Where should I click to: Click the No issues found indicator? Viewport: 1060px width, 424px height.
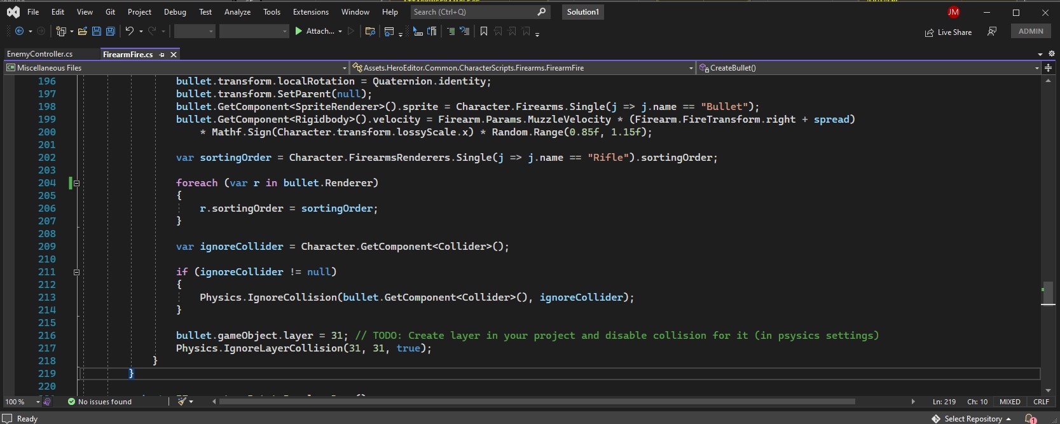coord(100,402)
